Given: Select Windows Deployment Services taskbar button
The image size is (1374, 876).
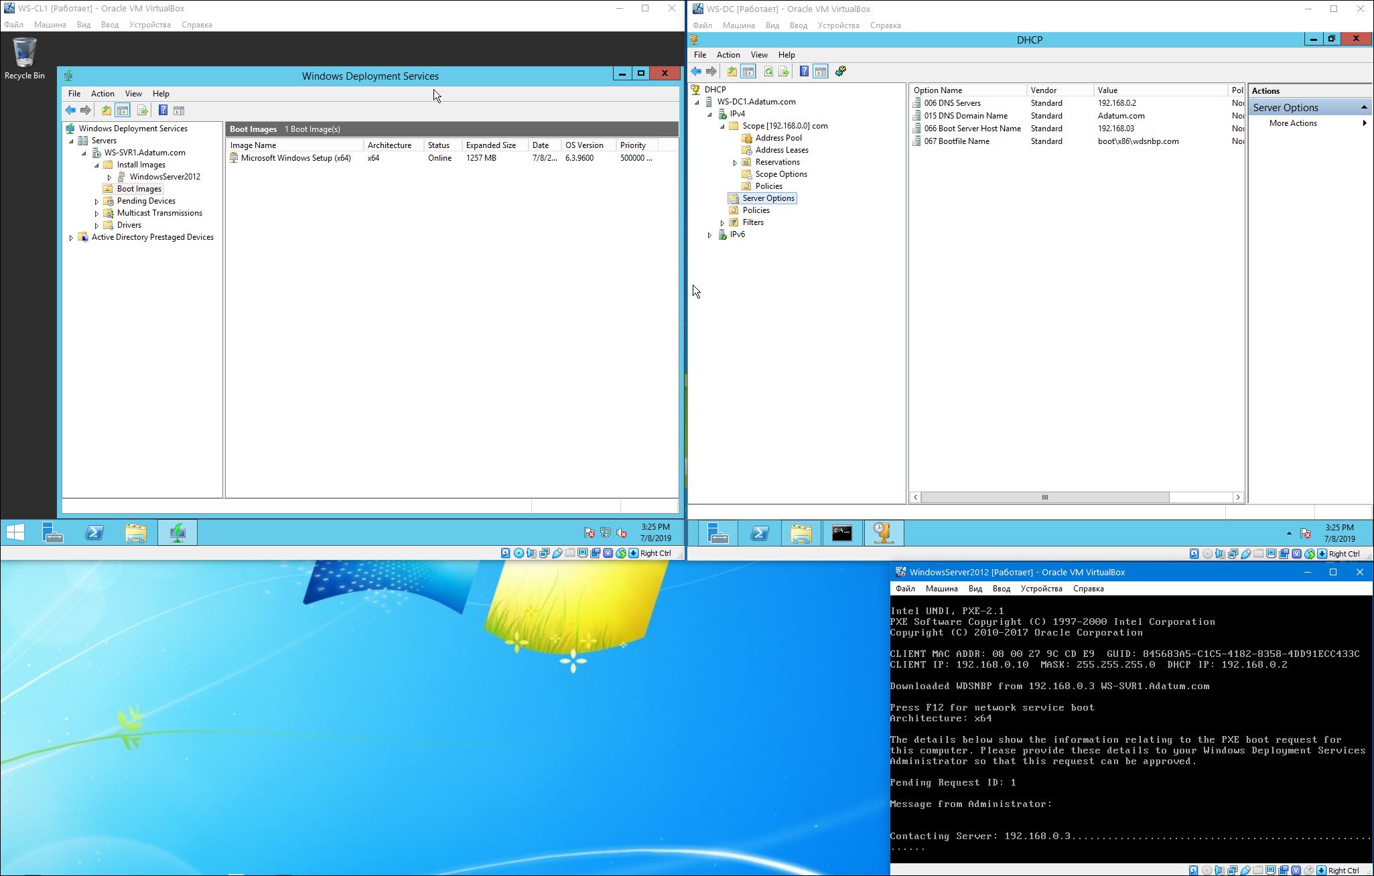Looking at the screenshot, I should [x=178, y=532].
